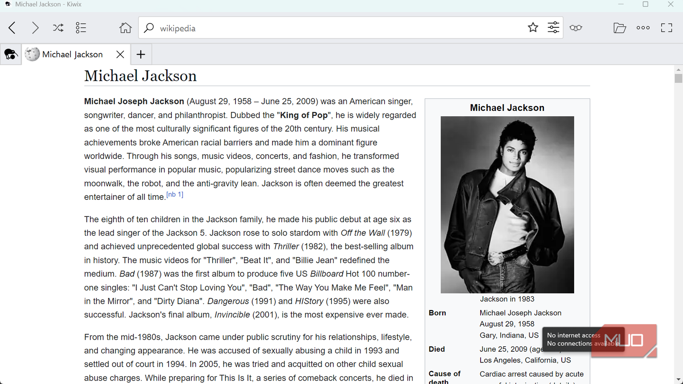Maximize the Kiwix window
The height and width of the screenshot is (384, 683).
coord(645,5)
